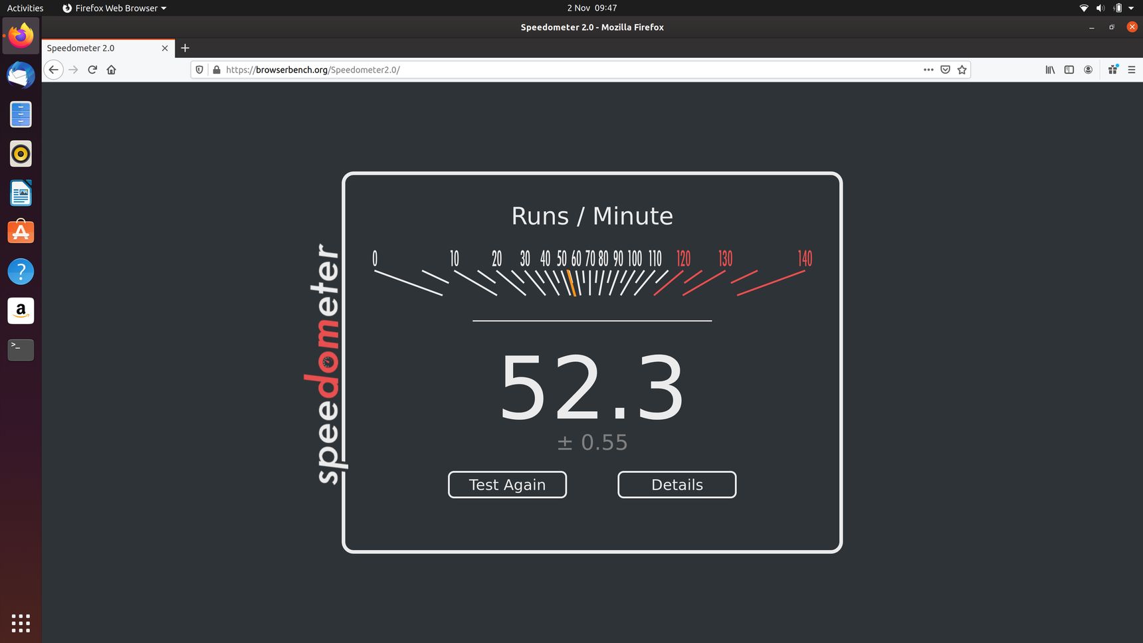Screen dimensions: 1143x643
Task: Open Rhythmbox music player
Action: [x=21, y=153]
